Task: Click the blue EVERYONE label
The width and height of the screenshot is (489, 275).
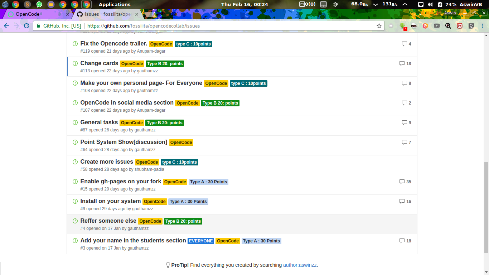Action: coord(201,241)
